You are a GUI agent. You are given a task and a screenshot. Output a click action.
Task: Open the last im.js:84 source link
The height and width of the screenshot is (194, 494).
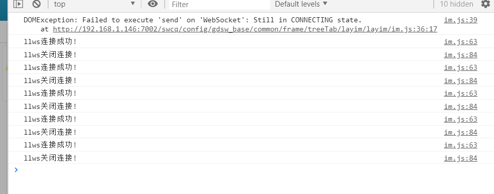[x=461, y=158]
